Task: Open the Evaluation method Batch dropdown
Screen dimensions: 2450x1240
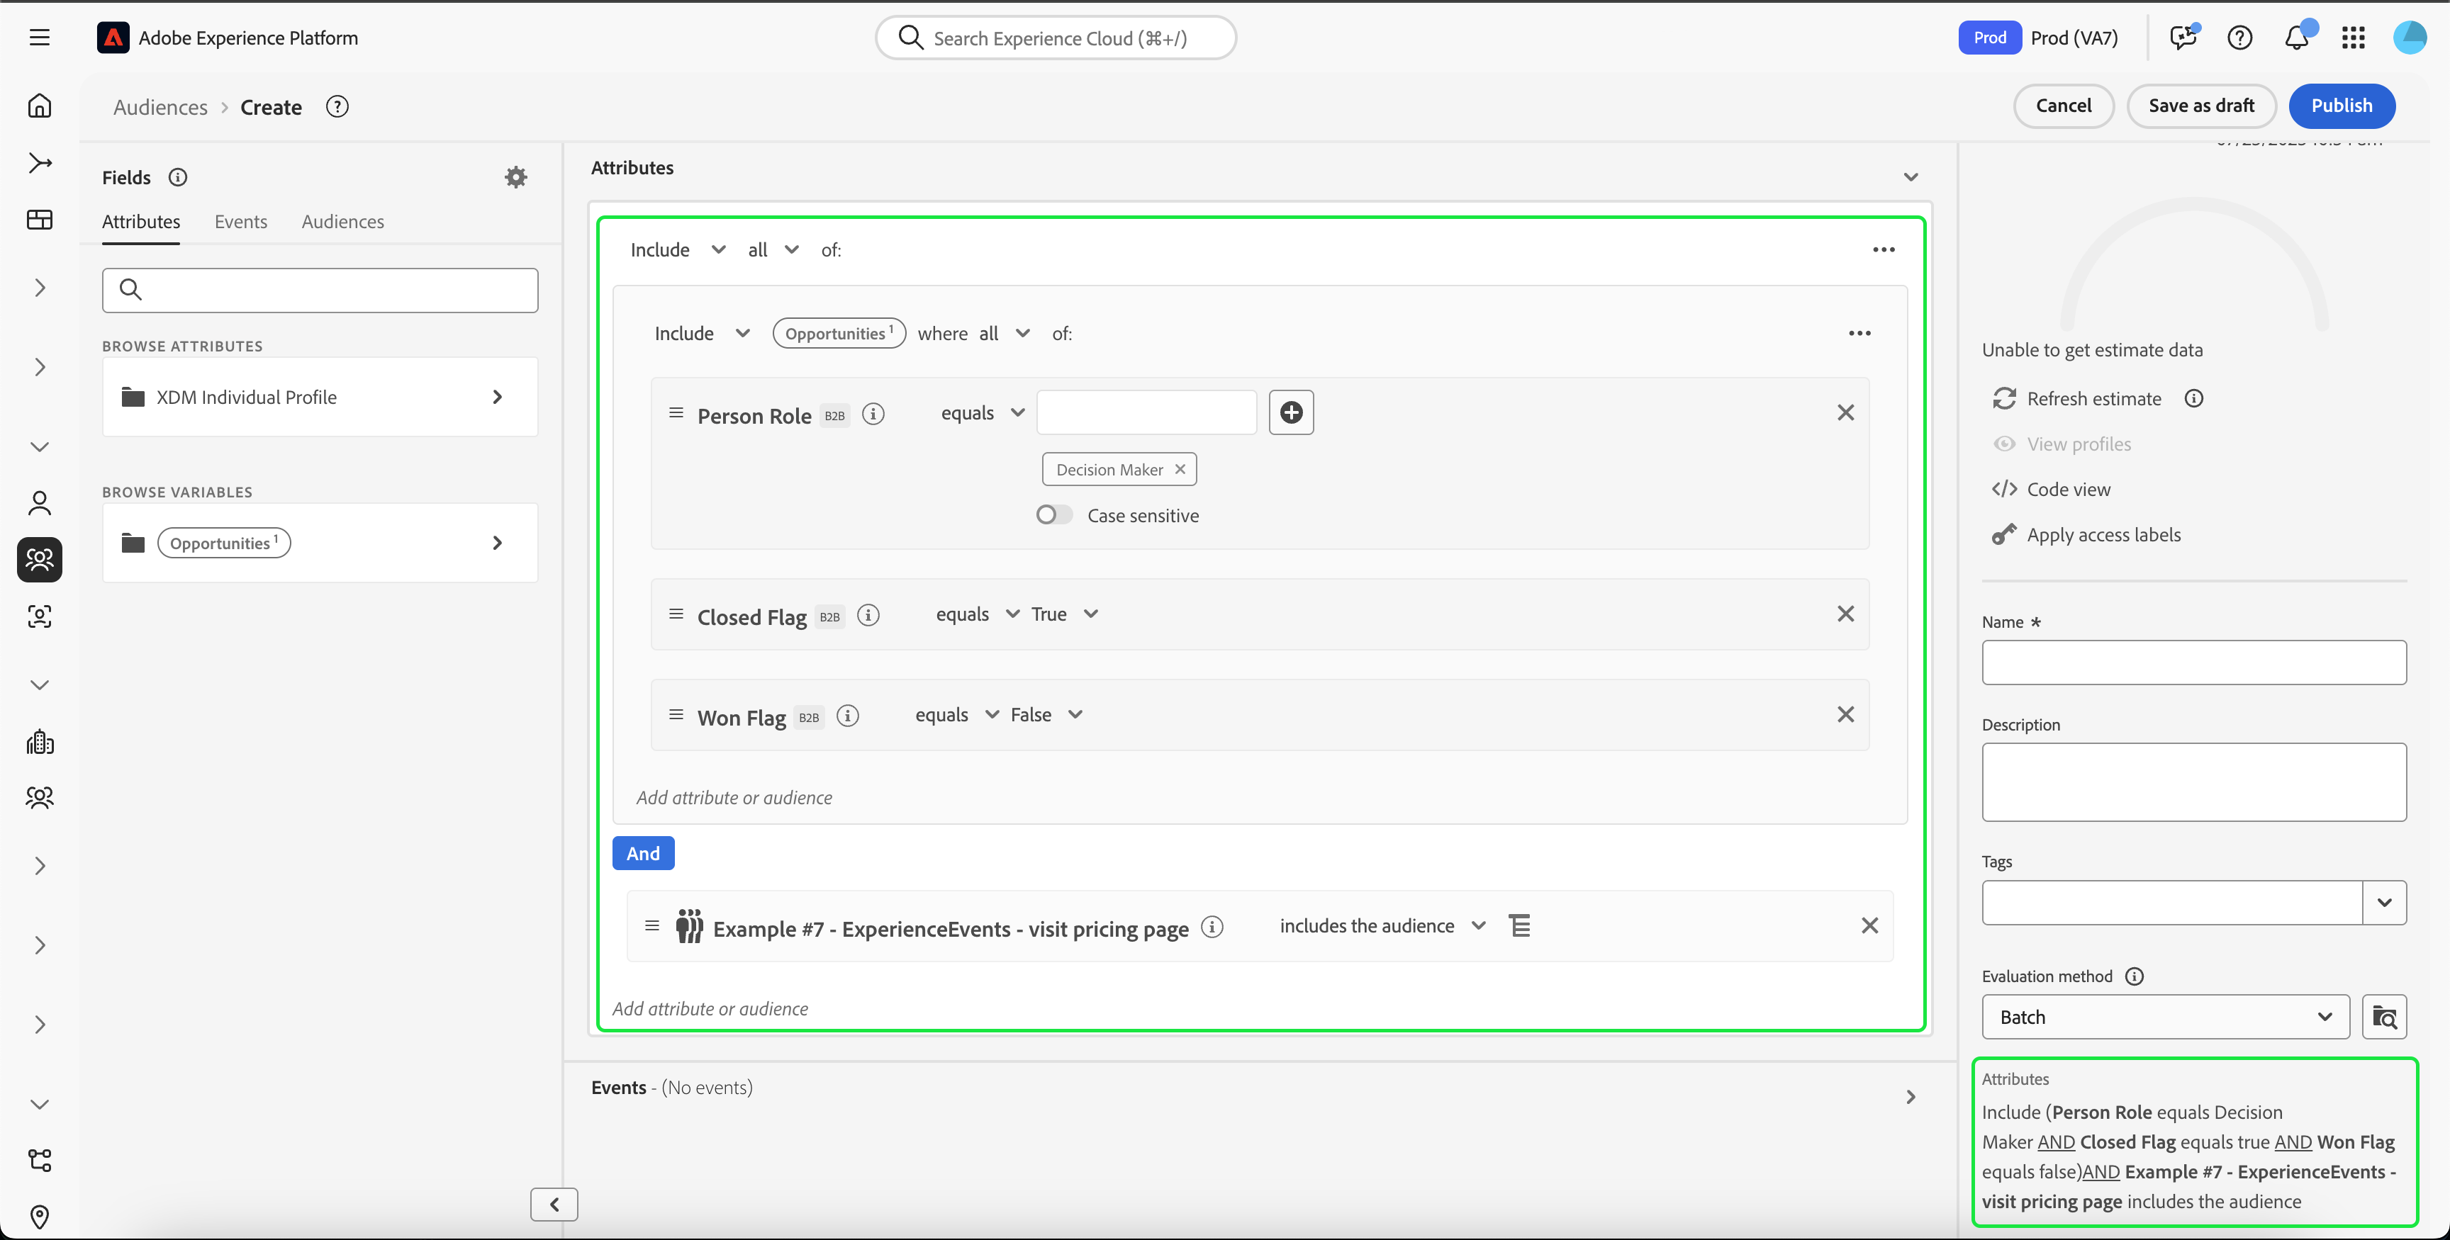Action: [x=2165, y=1017]
